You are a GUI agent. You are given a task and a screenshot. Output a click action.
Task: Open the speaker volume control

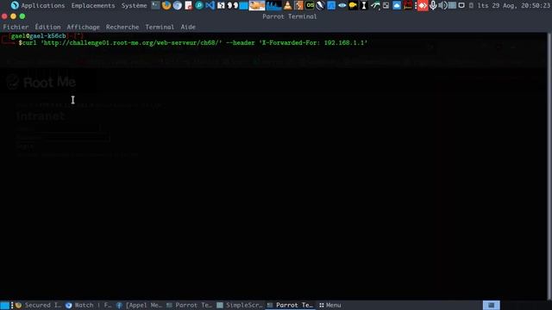coord(442,5)
